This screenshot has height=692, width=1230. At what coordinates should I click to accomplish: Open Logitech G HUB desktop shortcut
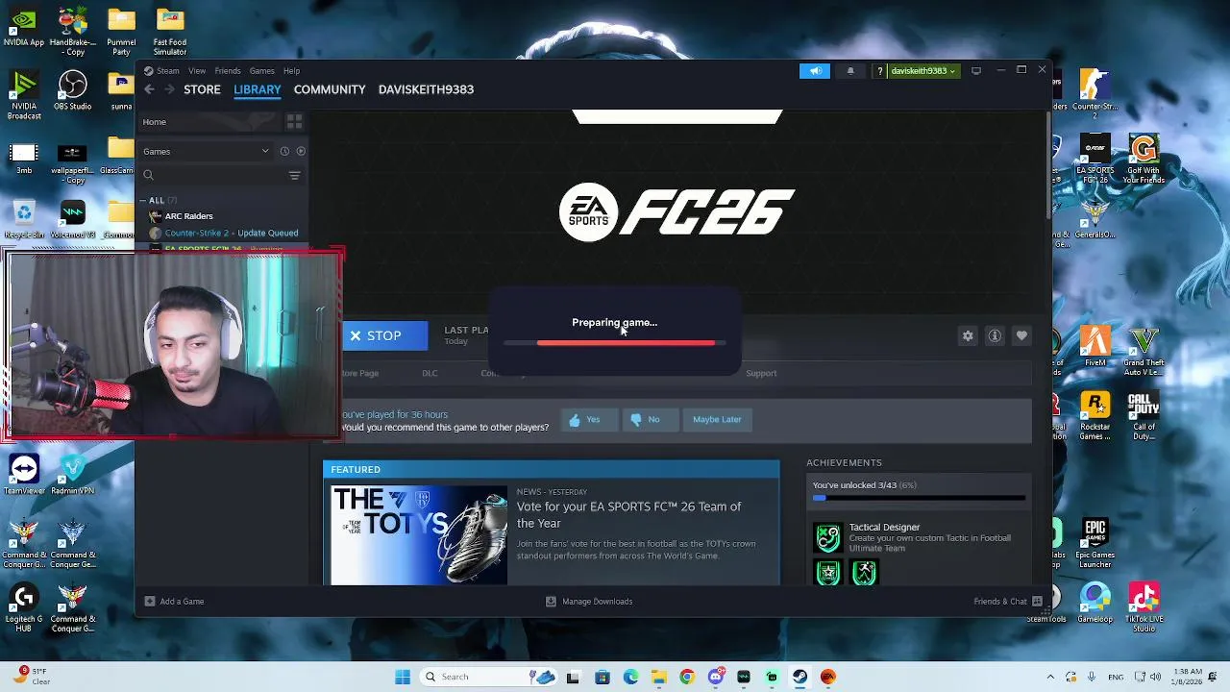click(24, 607)
